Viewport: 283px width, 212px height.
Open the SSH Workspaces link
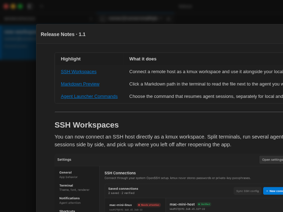coord(79,72)
